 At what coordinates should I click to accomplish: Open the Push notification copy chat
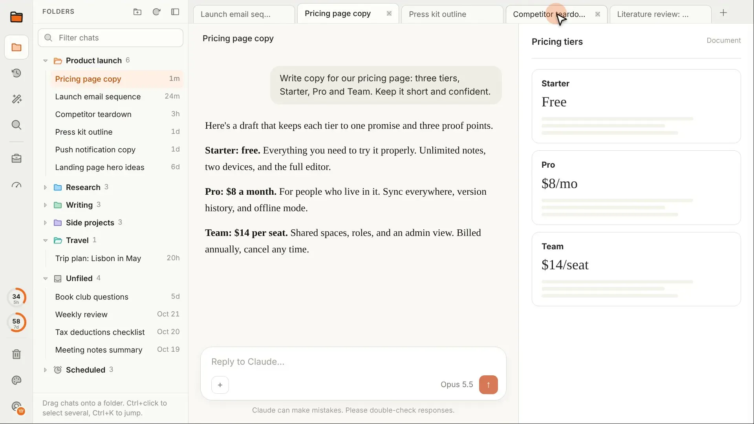click(117, 150)
